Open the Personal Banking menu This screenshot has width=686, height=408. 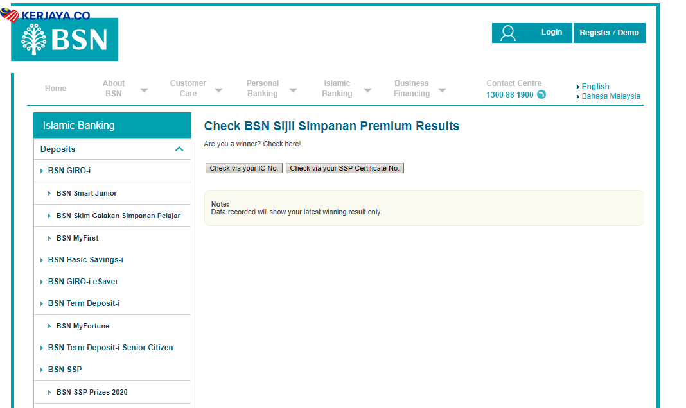click(263, 89)
